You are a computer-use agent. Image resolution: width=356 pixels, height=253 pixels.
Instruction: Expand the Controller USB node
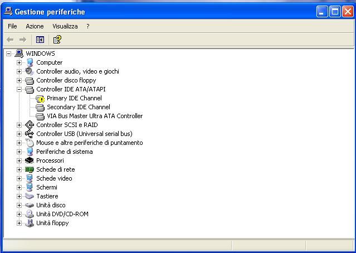(19, 134)
